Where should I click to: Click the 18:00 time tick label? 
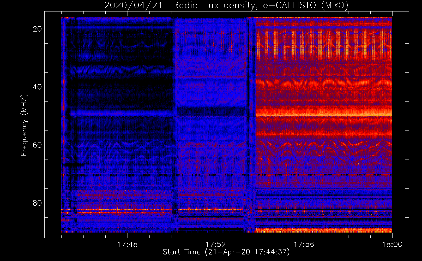(x=392, y=245)
